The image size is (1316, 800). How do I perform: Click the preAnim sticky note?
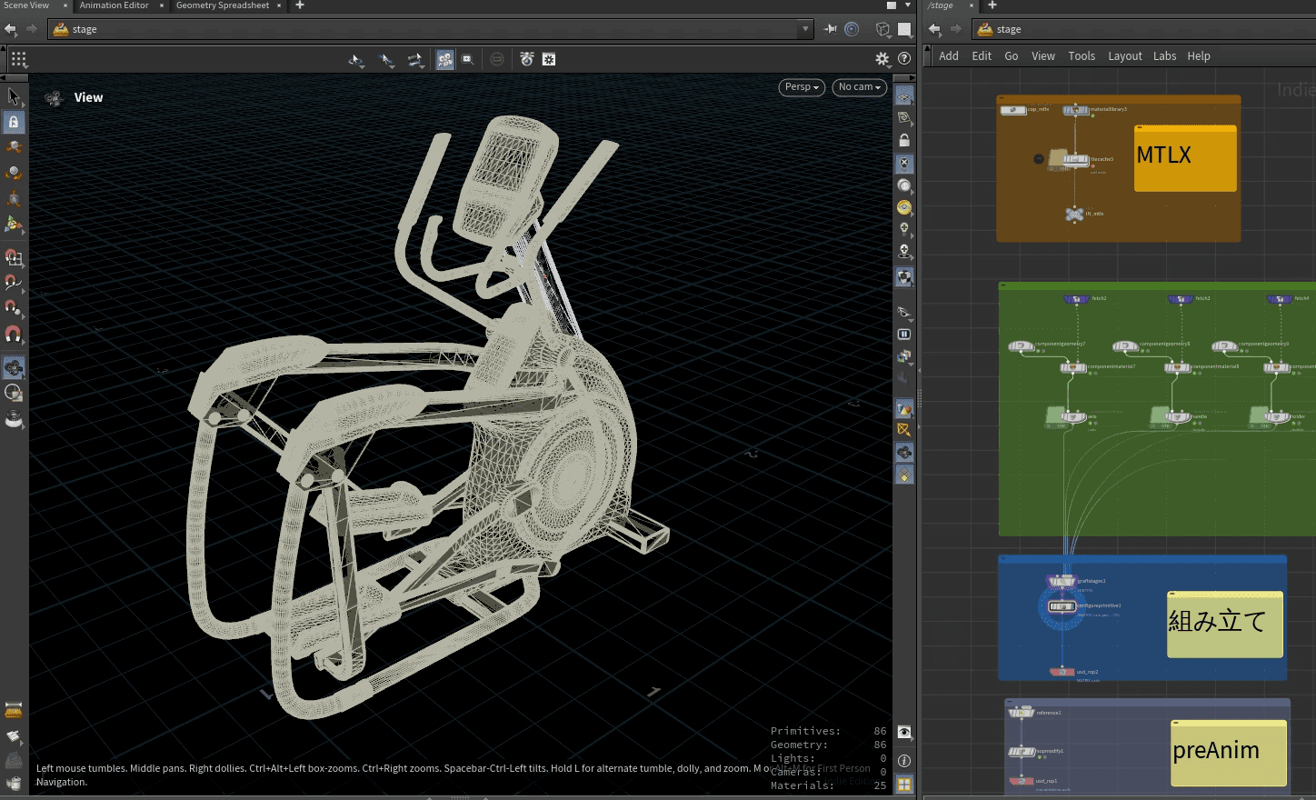point(1229,753)
